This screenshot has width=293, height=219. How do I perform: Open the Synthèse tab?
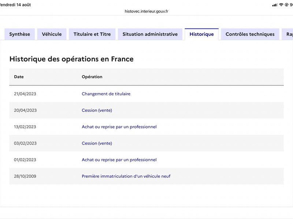point(20,34)
